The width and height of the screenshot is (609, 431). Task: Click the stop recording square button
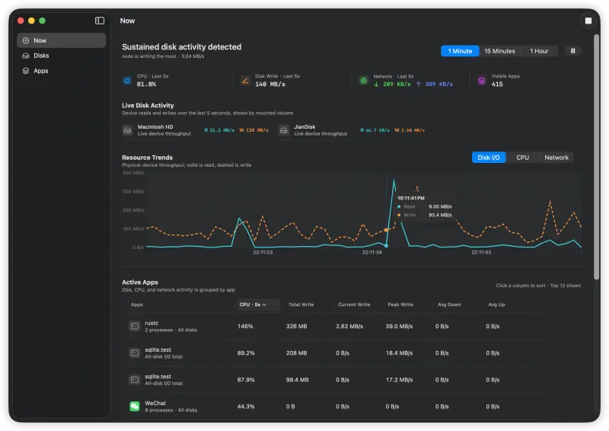point(588,21)
